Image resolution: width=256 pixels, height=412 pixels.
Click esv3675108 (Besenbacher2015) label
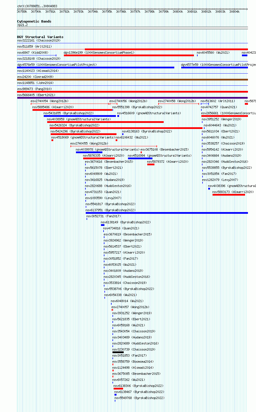[x=165, y=150]
